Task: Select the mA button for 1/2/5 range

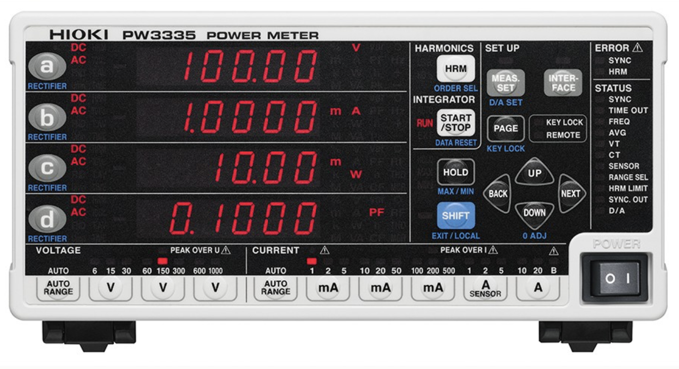Action: coord(328,288)
